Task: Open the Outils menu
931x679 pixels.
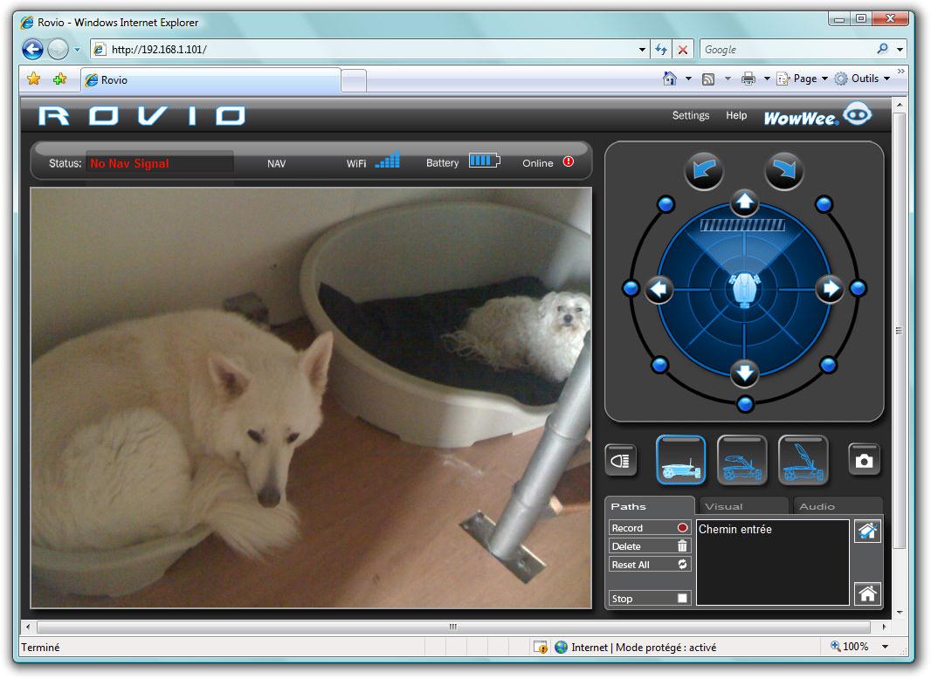Action: point(862,79)
